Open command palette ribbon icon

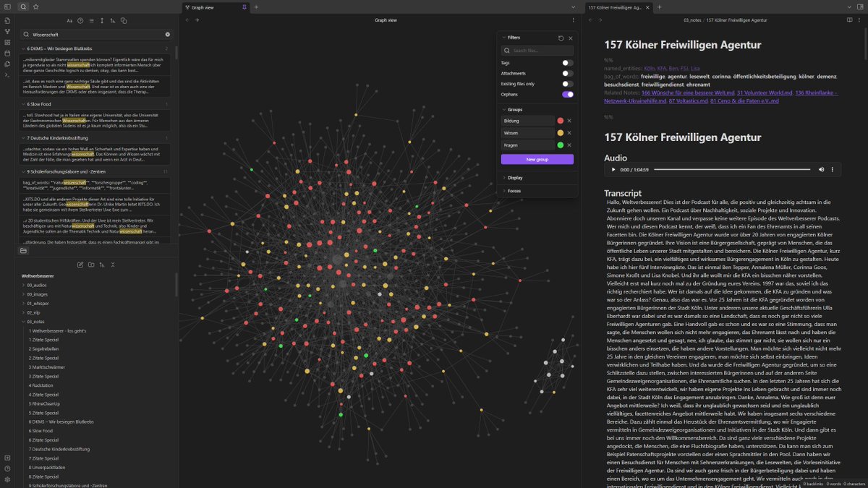[x=7, y=75]
